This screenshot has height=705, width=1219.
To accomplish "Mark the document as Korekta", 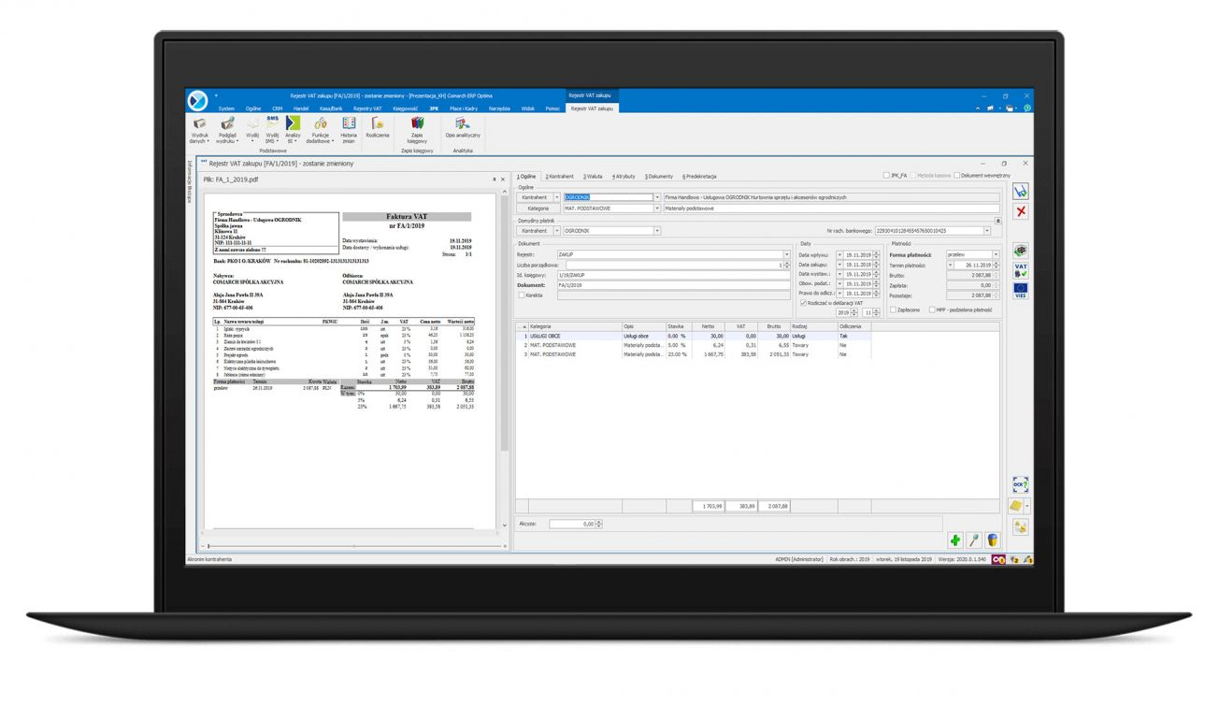I will 523,294.
